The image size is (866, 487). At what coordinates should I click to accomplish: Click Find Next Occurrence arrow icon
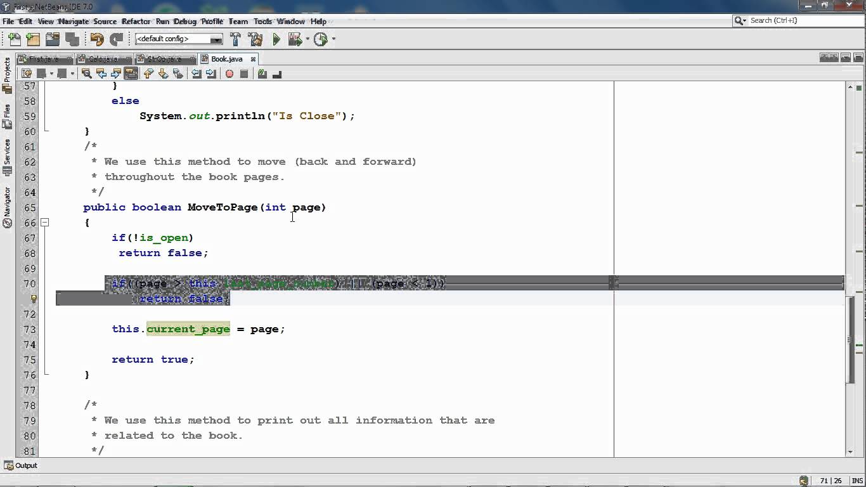pyautogui.click(x=116, y=74)
